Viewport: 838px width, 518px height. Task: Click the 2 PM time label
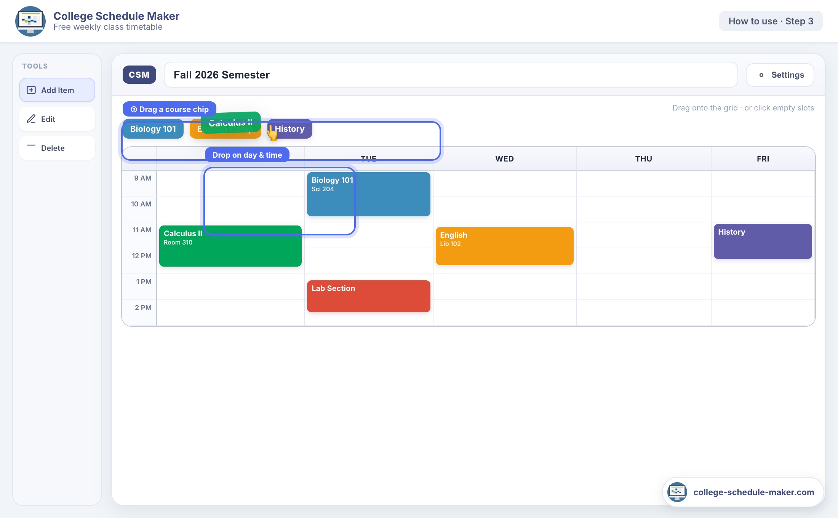143,308
